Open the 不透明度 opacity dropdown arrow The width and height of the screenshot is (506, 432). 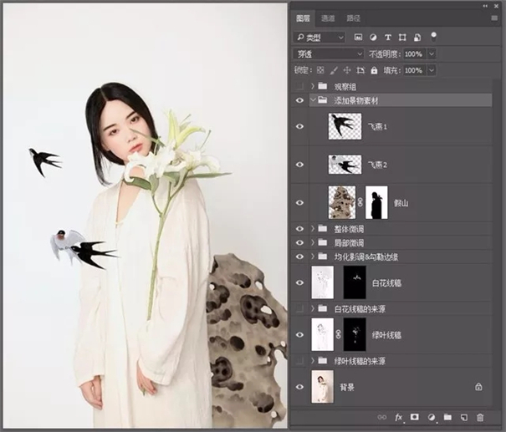click(432, 53)
